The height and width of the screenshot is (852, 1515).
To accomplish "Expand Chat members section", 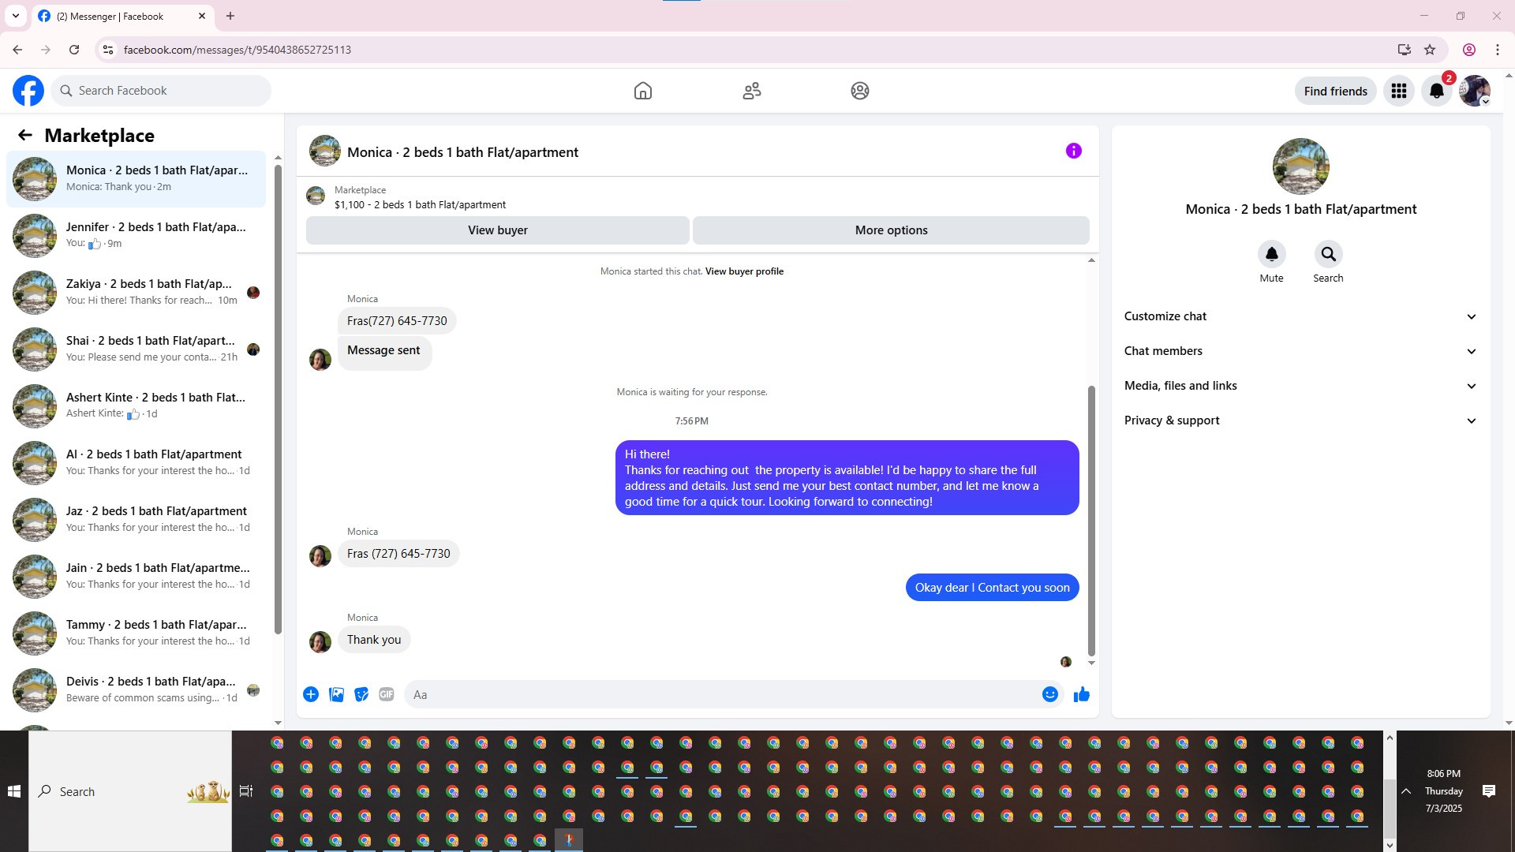I will [1300, 351].
